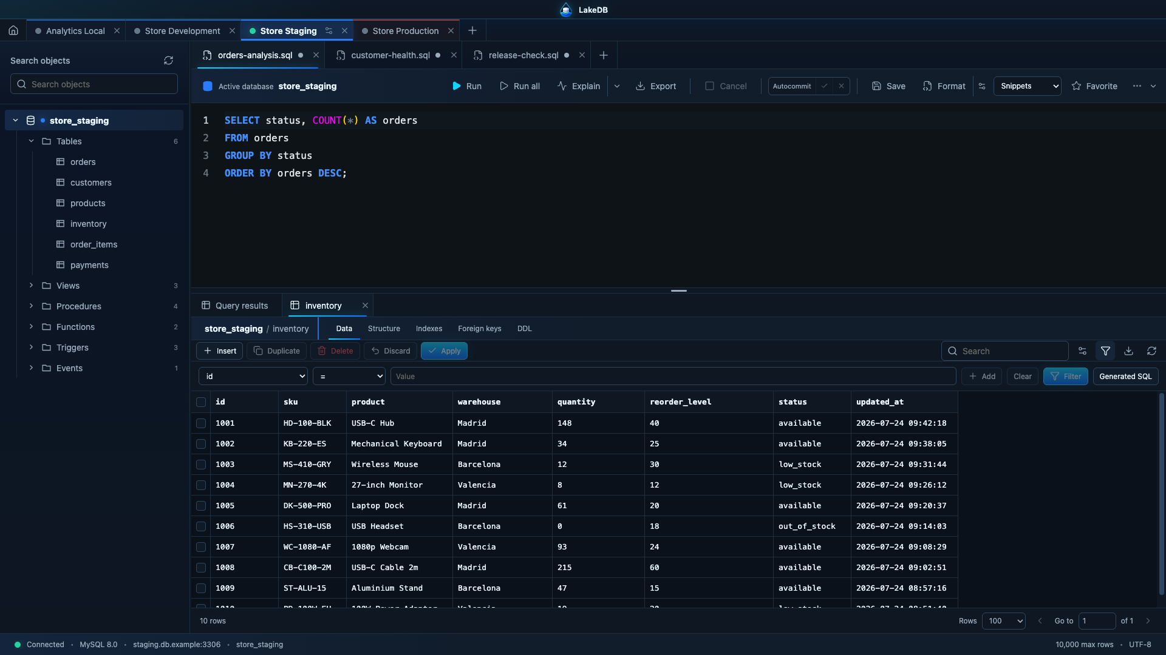Image resolution: width=1166 pixels, height=655 pixels.
Task: Open the home icon tab
Action: [13, 30]
